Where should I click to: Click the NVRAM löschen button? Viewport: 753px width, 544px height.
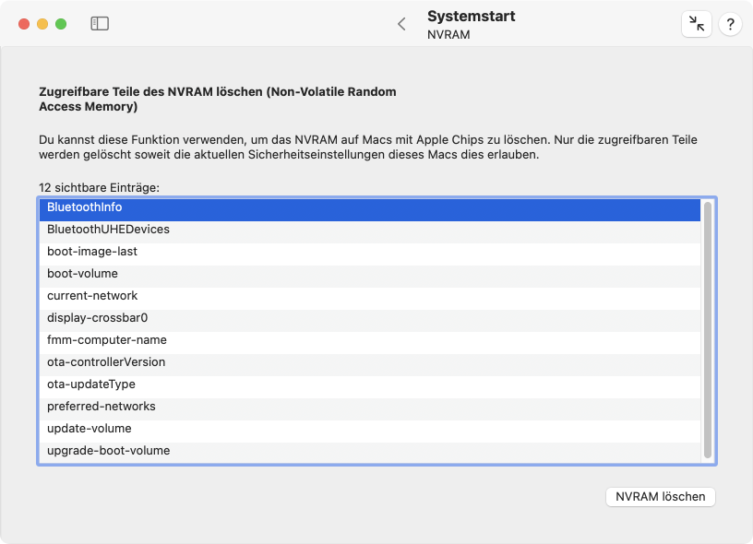point(661,496)
